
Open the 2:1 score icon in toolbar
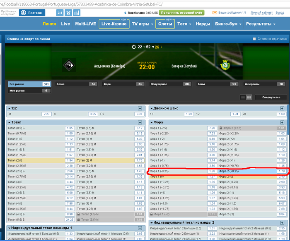60,13
